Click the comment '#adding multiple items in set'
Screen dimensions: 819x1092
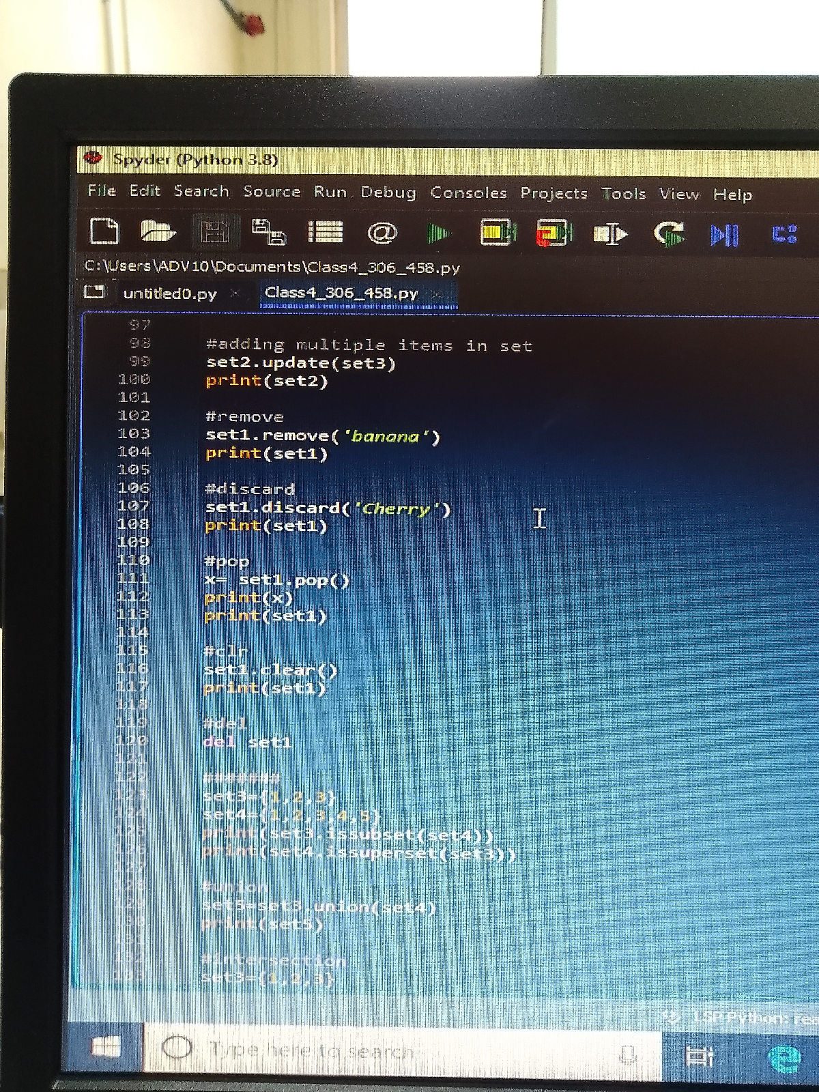tap(369, 345)
